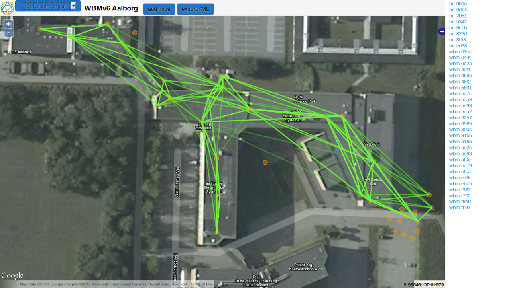Click the DE-klubben map marker
The width and height of the screenshot is (513, 288).
click(9, 52)
